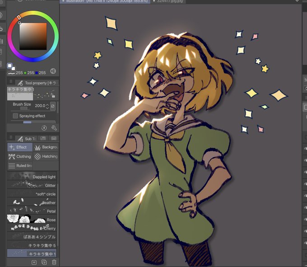The width and height of the screenshot is (307, 267).
Task: Choose the Dappled light brush
Action: 32,176
